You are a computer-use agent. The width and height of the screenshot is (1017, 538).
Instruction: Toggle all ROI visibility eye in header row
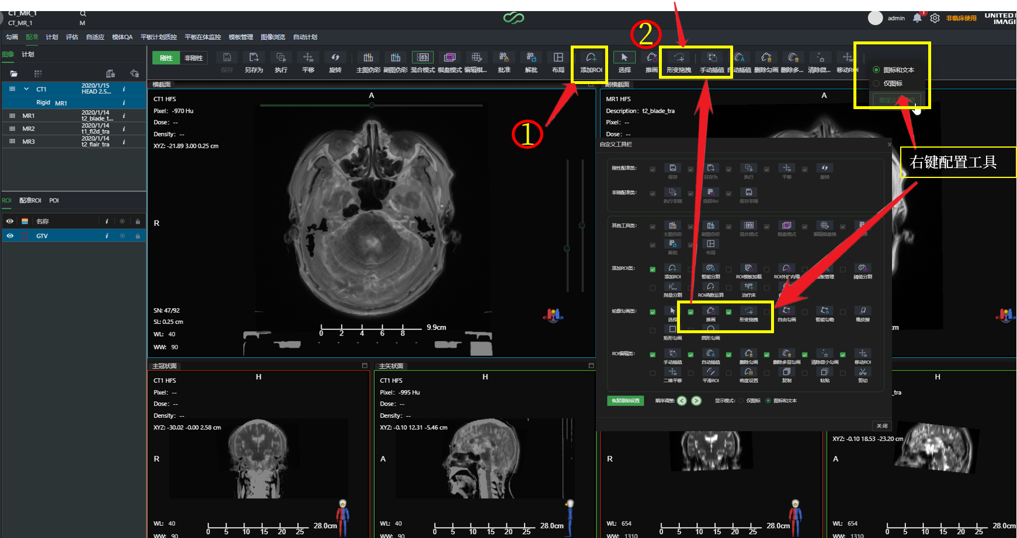coord(10,221)
